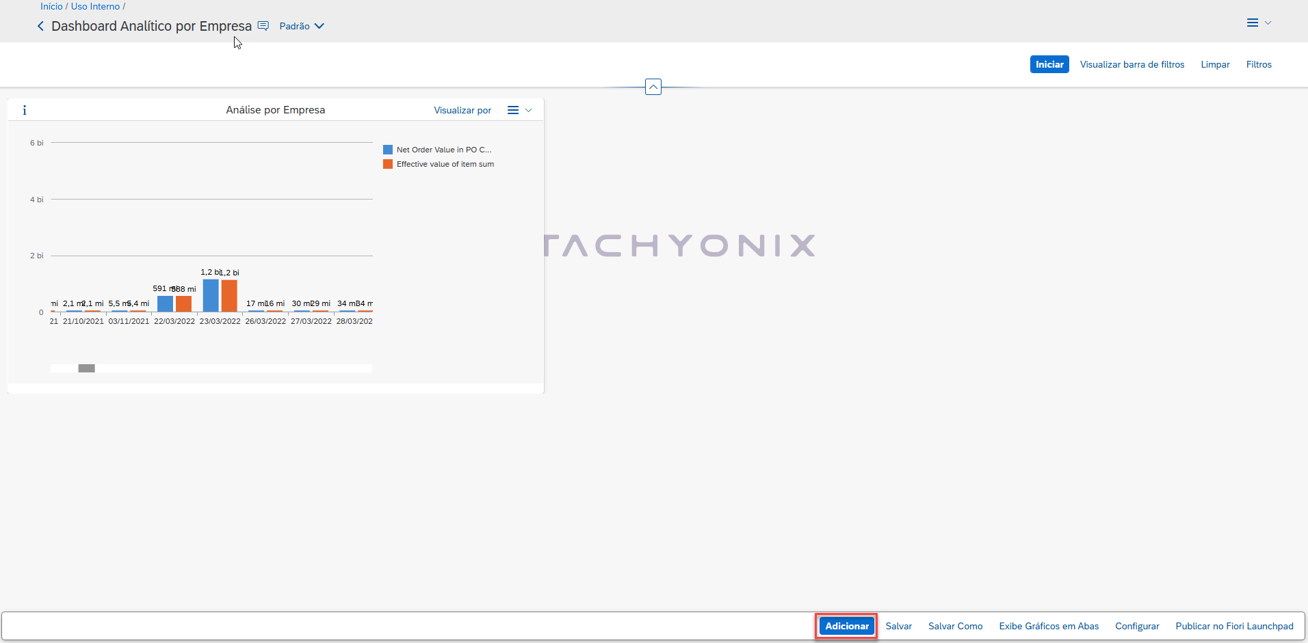Go to the Início breadcrumb
The width and height of the screenshot is (1308, 643).
(x=51, y=6)
